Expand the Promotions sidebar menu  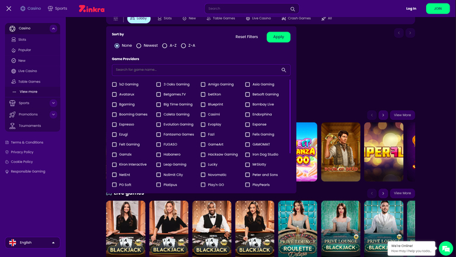tap(53, 114)
